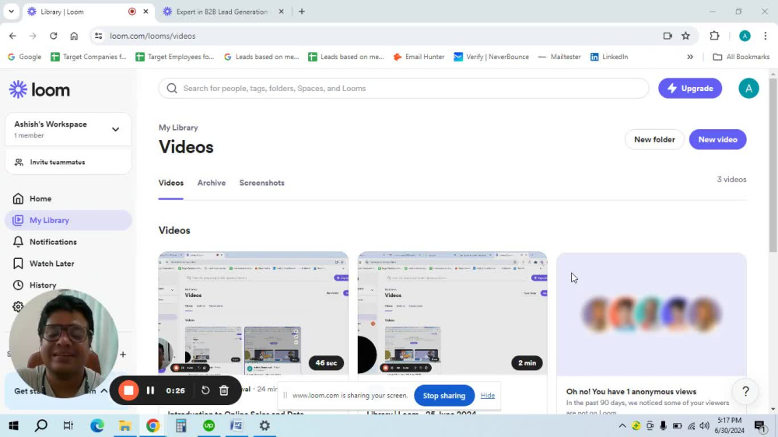Open the Email Hunter bookmark
The height and width of the screenshot is (437, 778).
[419, 57]
